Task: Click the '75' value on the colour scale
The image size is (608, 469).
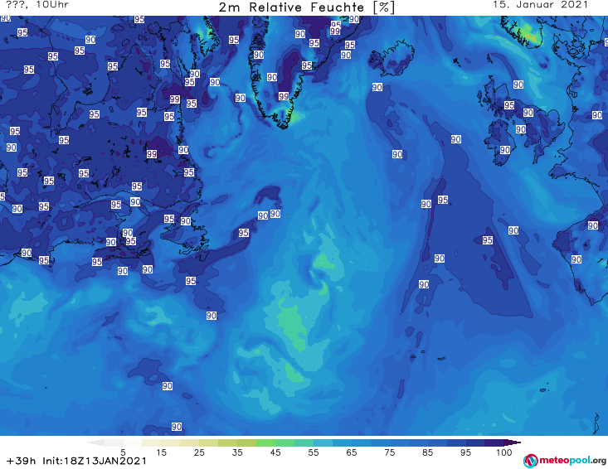Action: coord(389,452)
